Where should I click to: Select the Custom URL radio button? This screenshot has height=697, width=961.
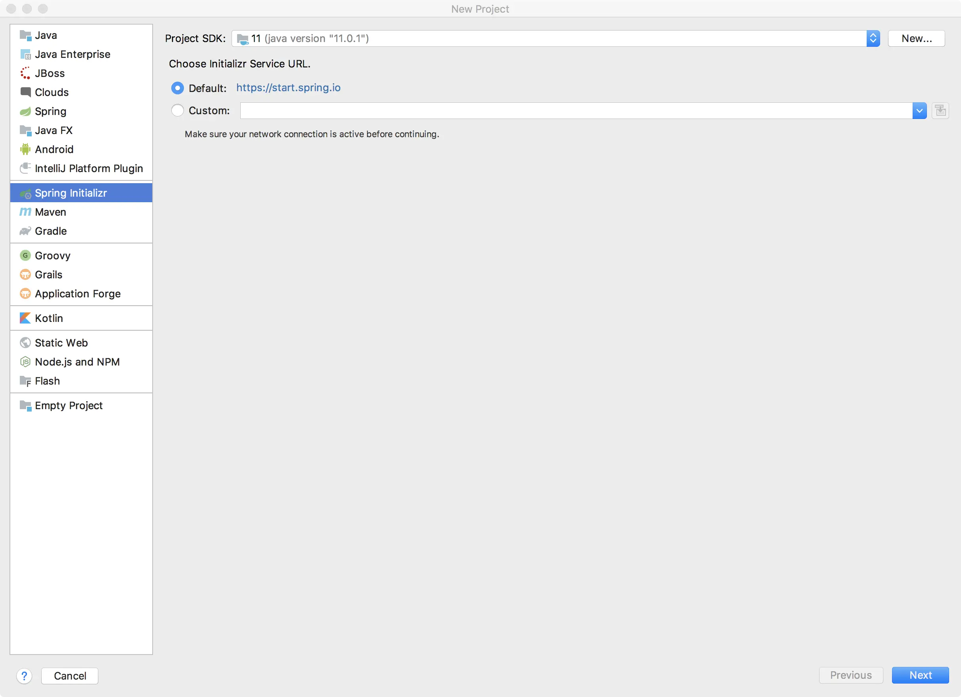click(x=178, y=111)
